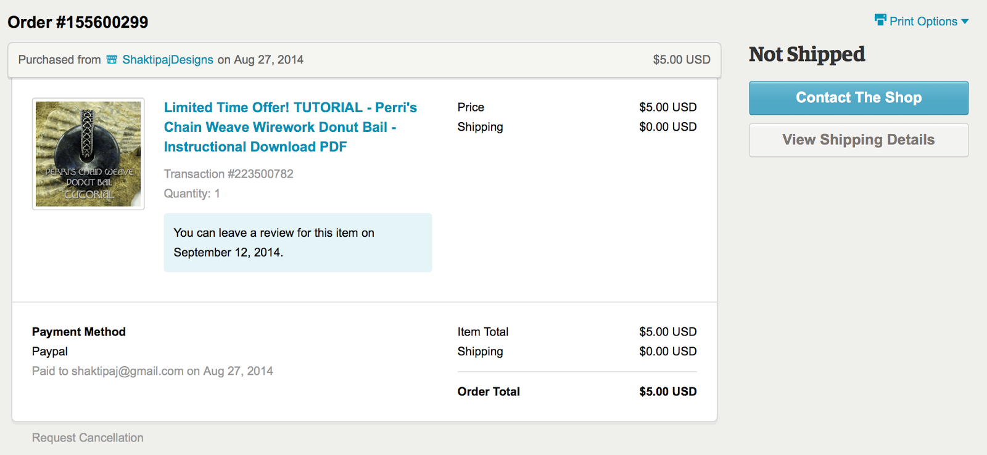Click the Paypal payment method label
This screenshot has width=987, height=455.
tap(50, 351)
